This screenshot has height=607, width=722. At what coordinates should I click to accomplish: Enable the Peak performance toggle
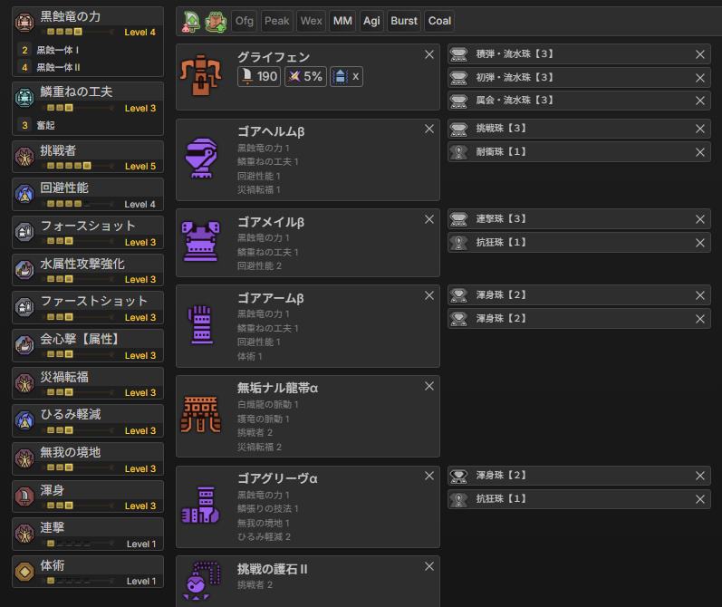point(276,21)
